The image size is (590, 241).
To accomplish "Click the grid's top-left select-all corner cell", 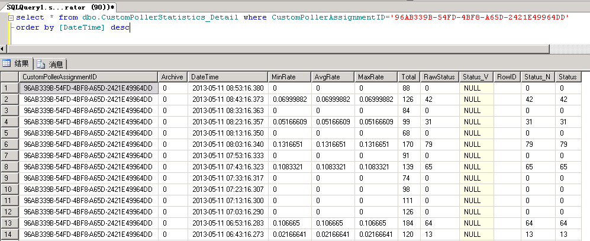I will coord(9,77).
